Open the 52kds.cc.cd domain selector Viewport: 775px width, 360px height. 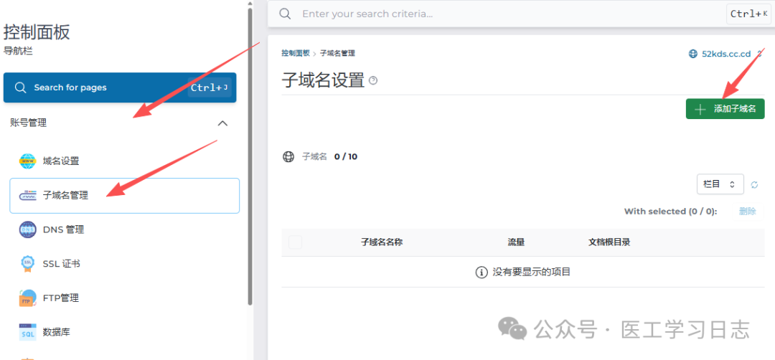725,54
